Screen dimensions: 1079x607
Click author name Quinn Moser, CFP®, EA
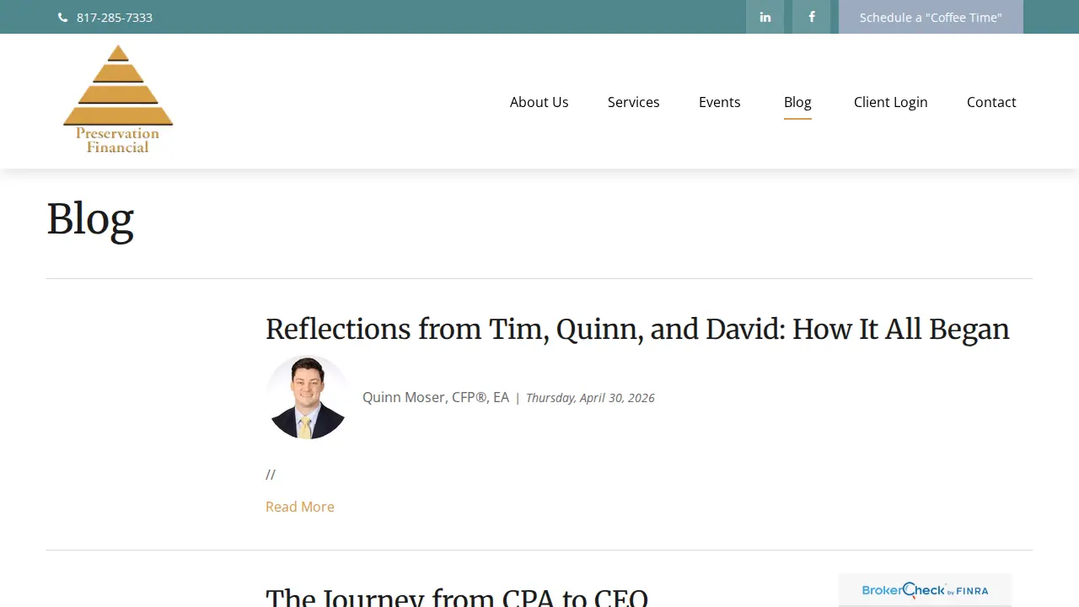tap(436, 397)
